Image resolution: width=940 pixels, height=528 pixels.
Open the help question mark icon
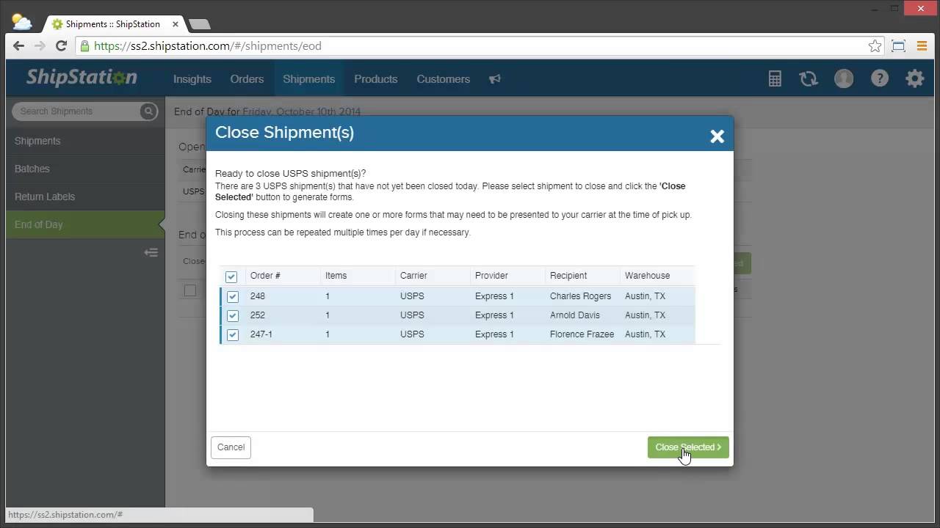click(x=880, y=78)
